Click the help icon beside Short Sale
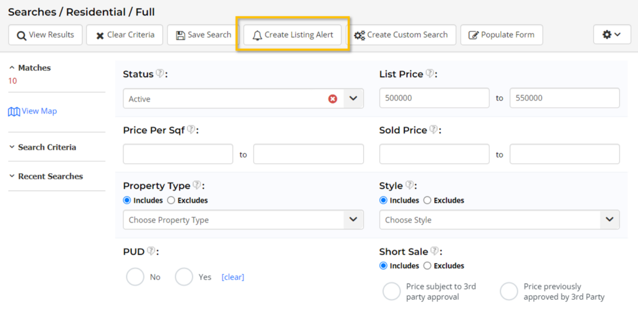The image size is (638, 311). pos(434,251)
